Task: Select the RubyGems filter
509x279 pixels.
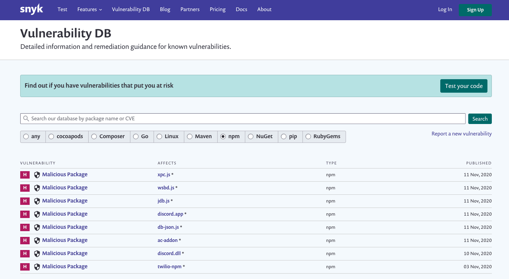Action: click(x=324, y=136)
